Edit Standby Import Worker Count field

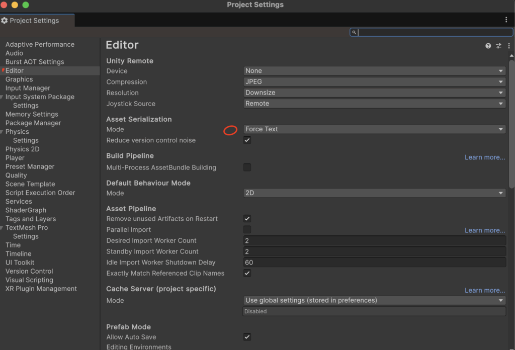click(374, 251)
